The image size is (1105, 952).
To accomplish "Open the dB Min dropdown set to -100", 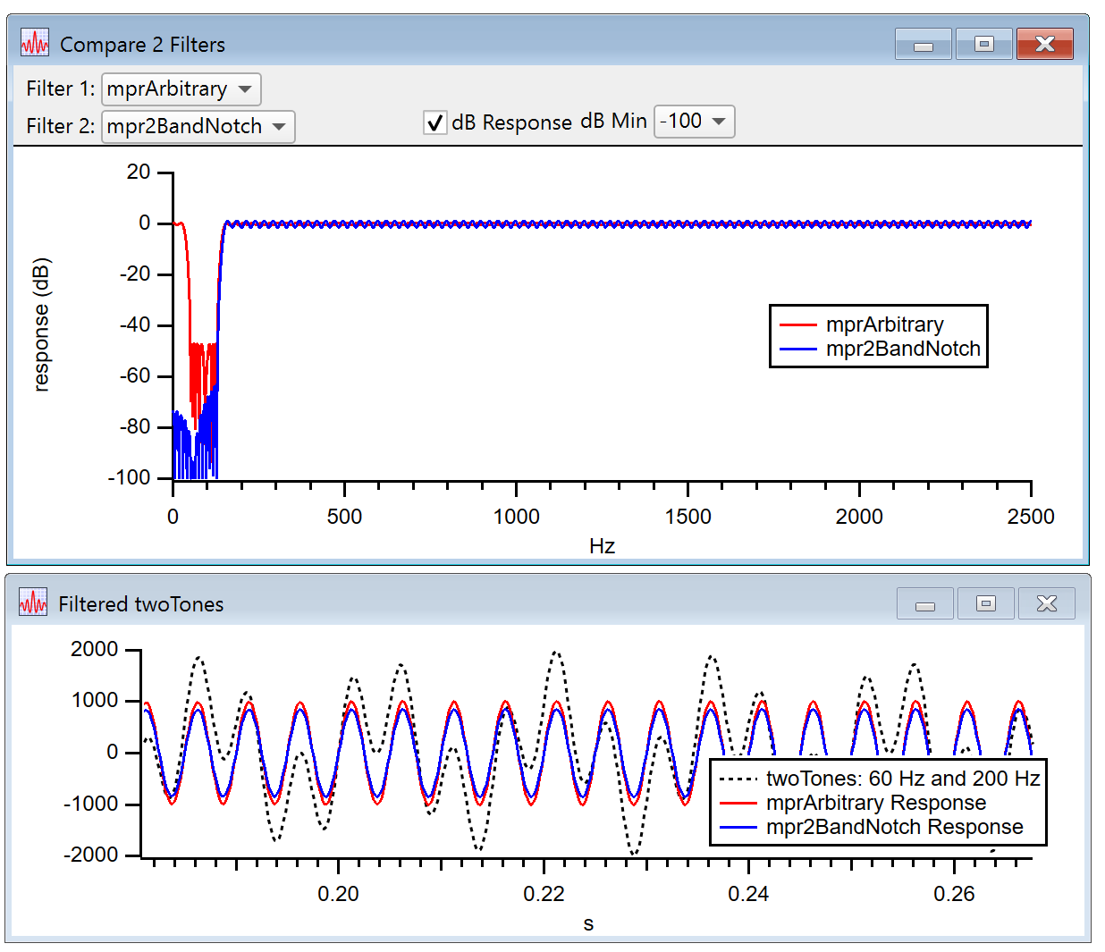I will (x=694, y=121).
